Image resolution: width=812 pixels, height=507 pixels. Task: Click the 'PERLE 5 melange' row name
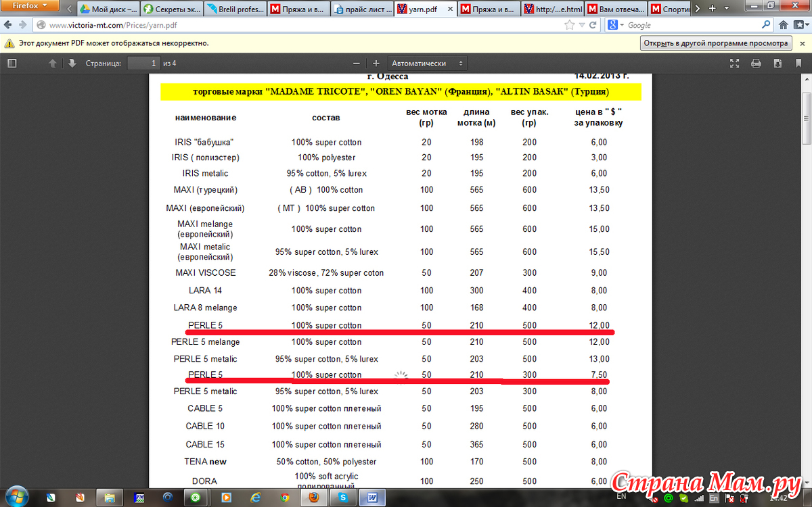pyautogui.click(x=206, y=342)
